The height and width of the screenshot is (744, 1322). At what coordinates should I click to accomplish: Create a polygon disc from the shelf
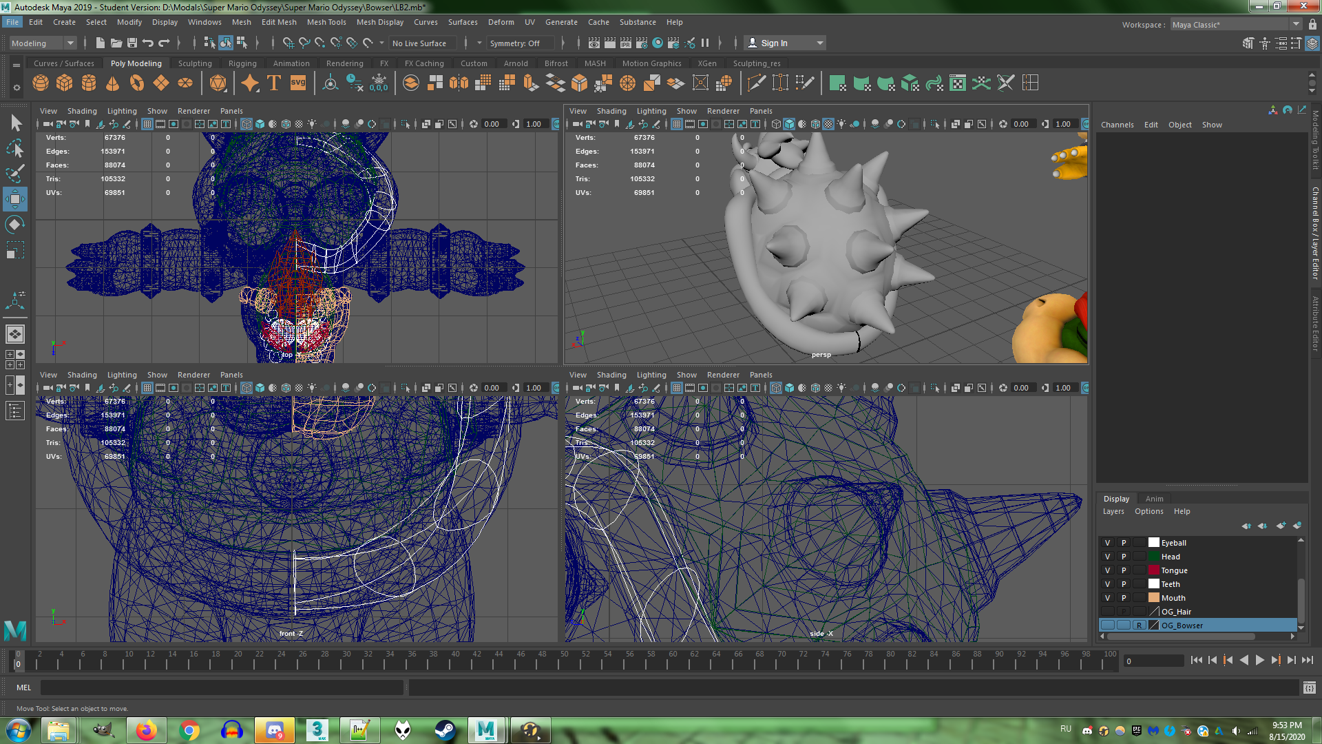click(x=185, y=83)
